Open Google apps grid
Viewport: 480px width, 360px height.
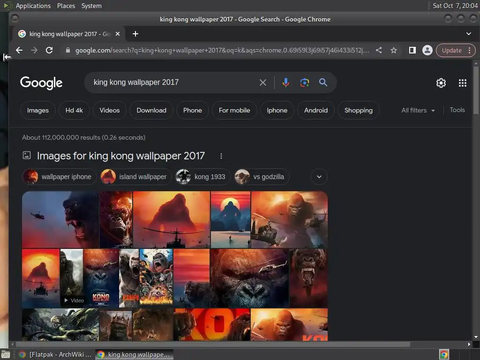462,83
